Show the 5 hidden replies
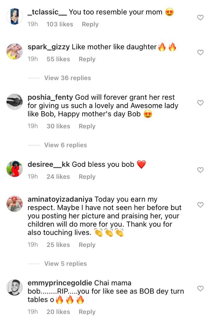This screenshot has width=215, height=327. pyautogui.click(x=65, y=264)
